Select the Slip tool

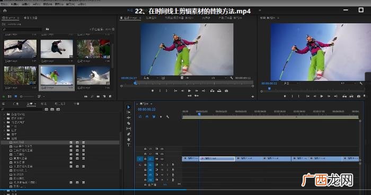pyautogui.click(x=128, y=128)
